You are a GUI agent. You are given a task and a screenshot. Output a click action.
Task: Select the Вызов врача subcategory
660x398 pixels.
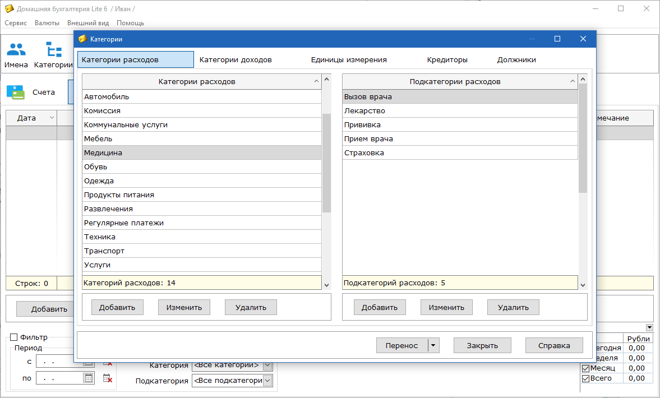(x=460, y=96)
